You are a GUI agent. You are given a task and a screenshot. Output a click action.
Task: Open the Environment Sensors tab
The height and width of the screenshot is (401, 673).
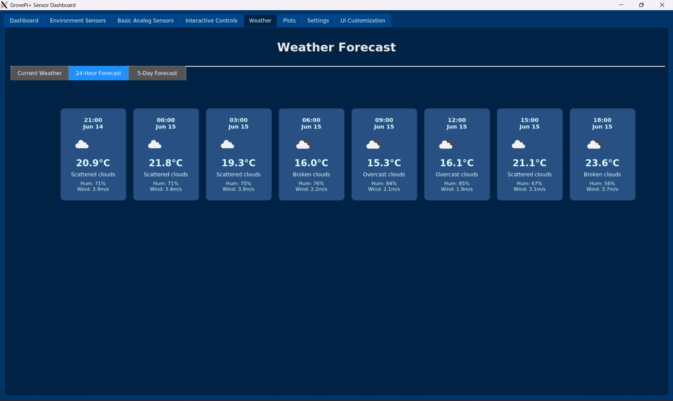(78, 21)
